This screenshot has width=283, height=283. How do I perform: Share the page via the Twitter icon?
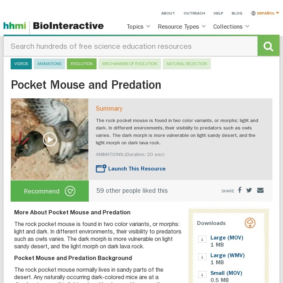click(x=249, y=190)
